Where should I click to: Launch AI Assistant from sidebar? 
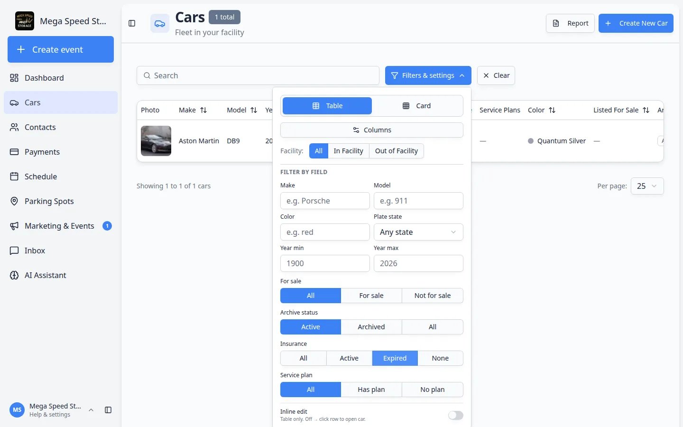coord(61,275)
